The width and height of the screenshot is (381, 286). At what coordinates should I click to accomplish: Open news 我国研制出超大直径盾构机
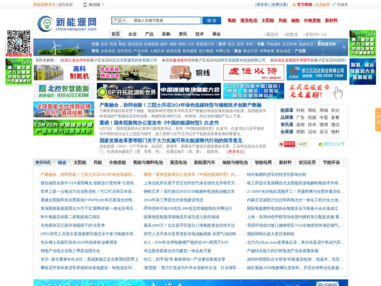(x=271, y=234)
